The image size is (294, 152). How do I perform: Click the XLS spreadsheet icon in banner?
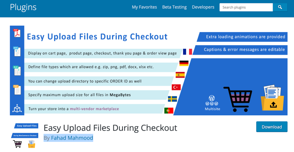17,71
